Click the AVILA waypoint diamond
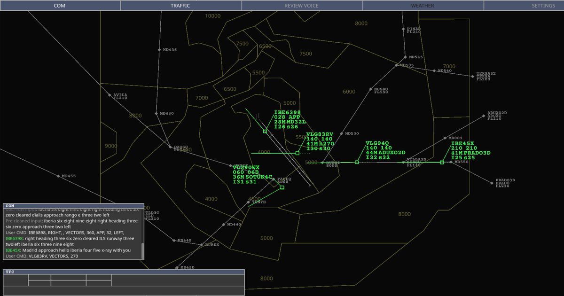This screenshot has width=564, height=296. (110, 95)
